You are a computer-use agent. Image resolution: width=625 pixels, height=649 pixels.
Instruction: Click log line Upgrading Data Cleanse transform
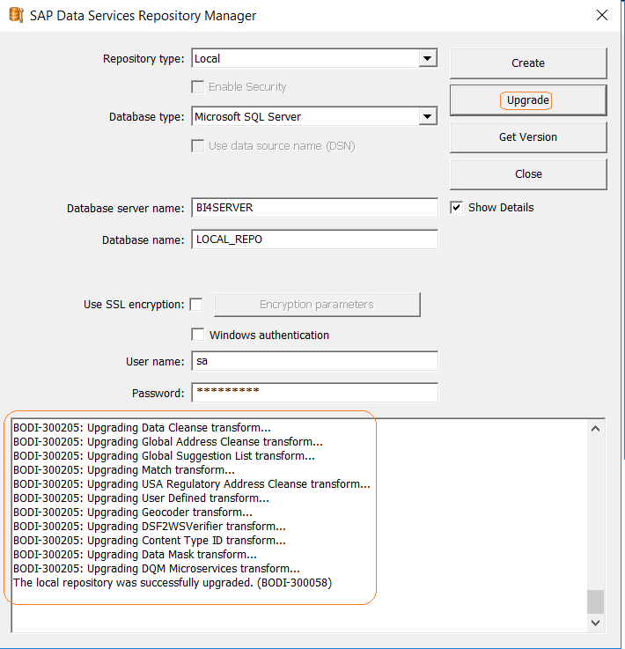[142, 428]
